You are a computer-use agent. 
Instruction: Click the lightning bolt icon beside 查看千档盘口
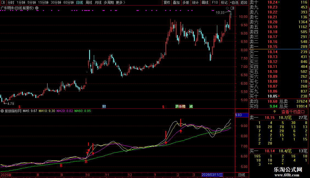(275, 112)
